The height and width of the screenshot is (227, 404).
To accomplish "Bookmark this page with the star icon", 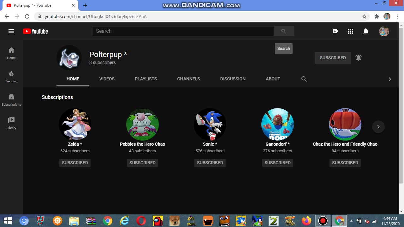I will click(364, 16).
